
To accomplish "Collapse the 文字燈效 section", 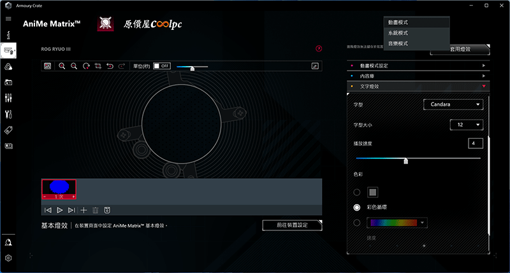I will (418, 87).
